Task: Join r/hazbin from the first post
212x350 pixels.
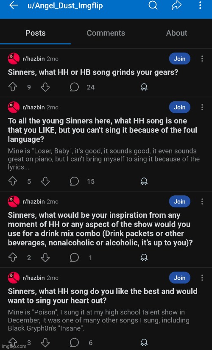Action: pyautogui.click(x=180, y=59)
